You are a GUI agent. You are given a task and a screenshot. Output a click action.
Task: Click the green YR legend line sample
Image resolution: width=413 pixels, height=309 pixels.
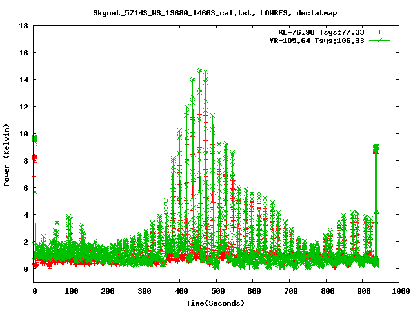(379, 40)
